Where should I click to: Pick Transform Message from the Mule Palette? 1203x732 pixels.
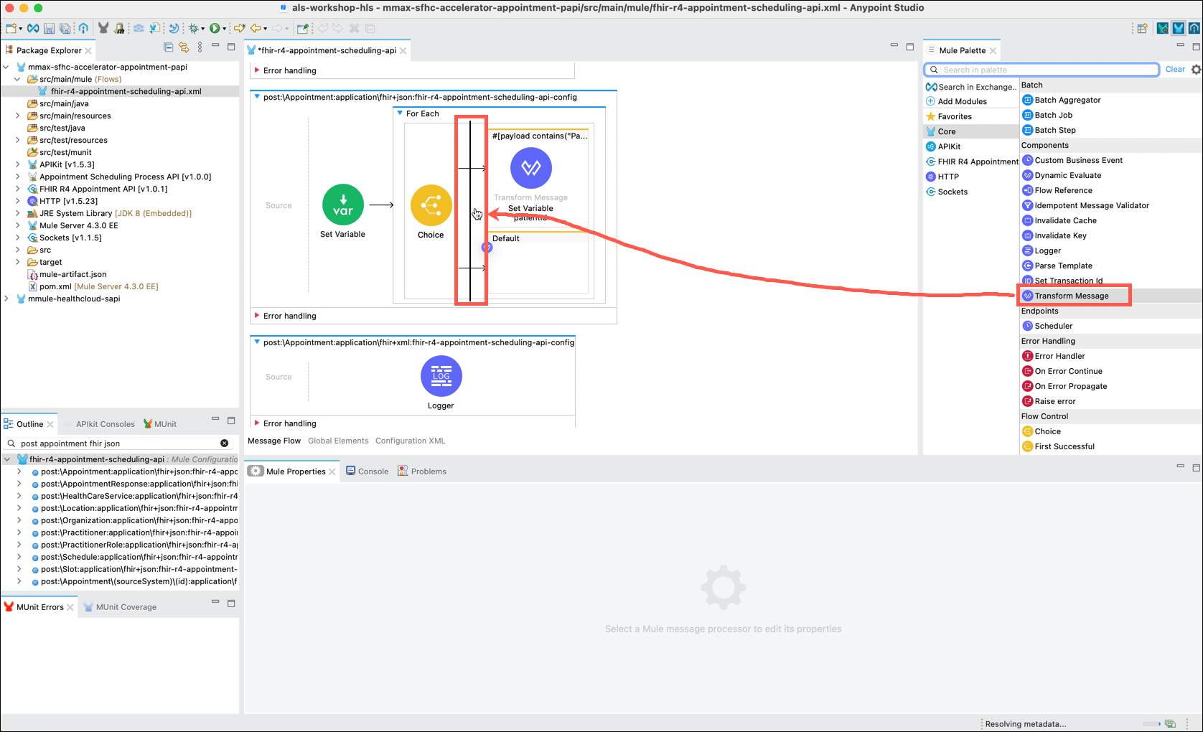(x=1071, y=296)
